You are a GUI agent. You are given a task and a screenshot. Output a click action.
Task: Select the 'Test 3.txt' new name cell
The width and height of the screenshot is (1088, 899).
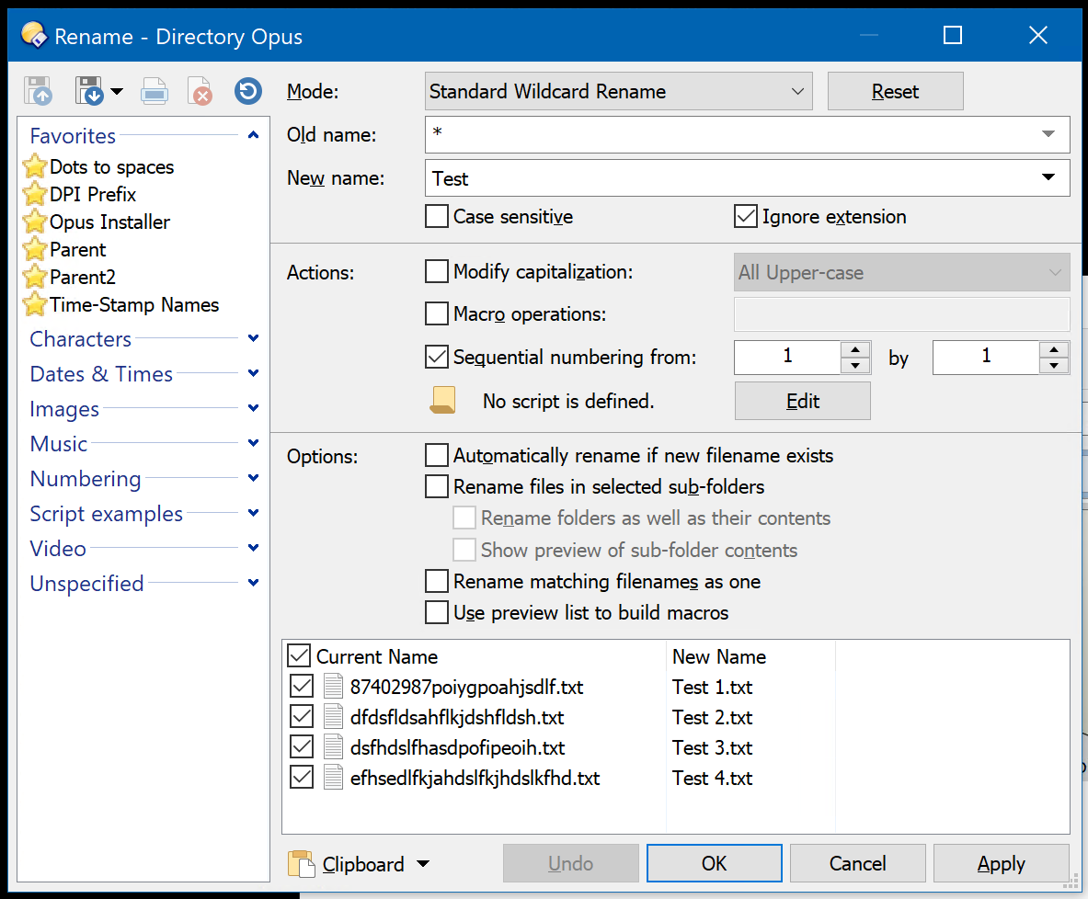(713, 747)
